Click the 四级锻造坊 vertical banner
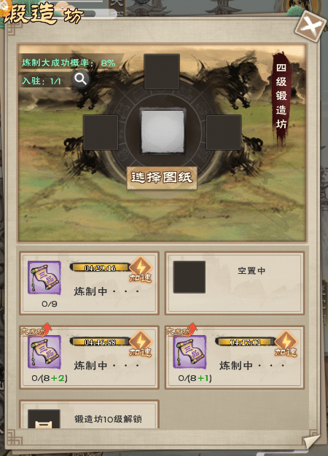Image resolution: width=328 pixels, height=456 pixels. 281,97
